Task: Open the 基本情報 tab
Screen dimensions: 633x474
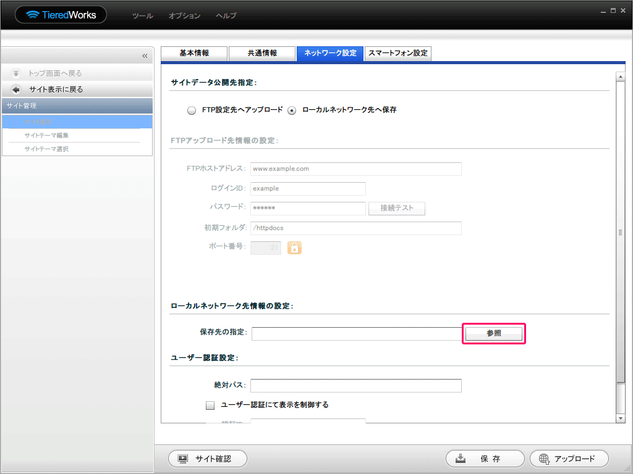Action: coord(194,54)
